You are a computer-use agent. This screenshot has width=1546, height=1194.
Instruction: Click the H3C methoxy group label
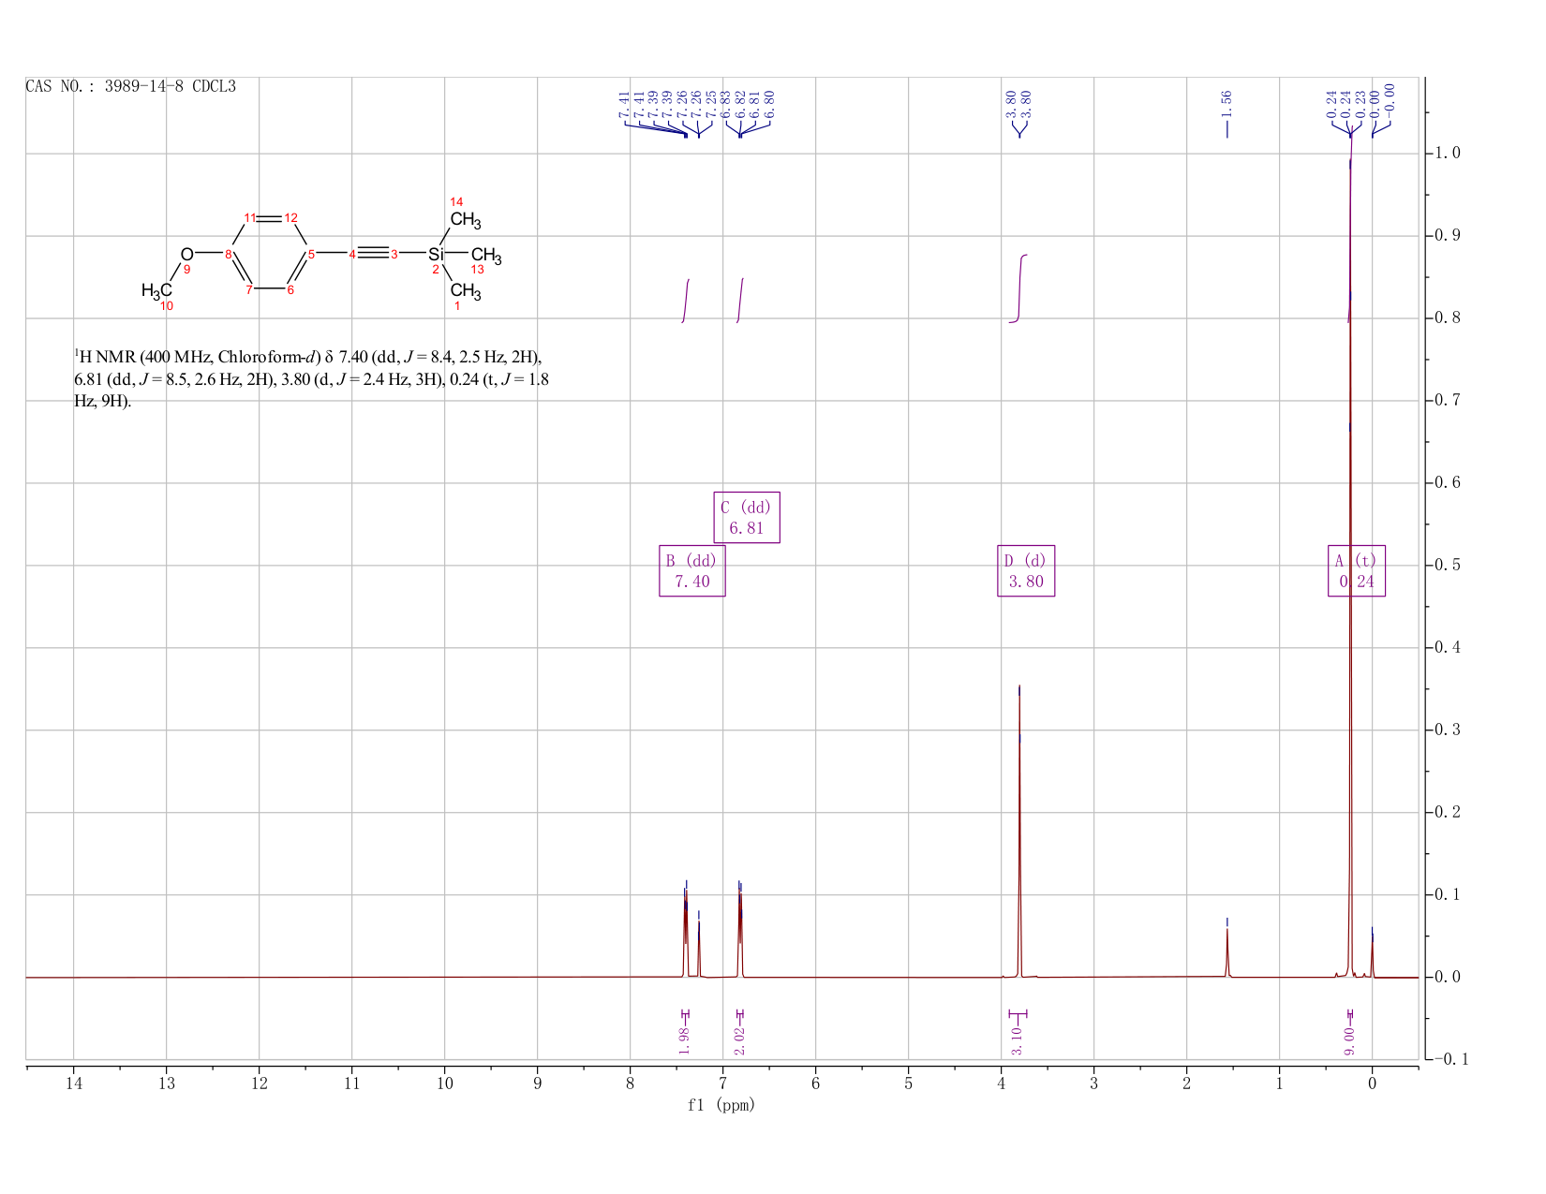[156, 290]
